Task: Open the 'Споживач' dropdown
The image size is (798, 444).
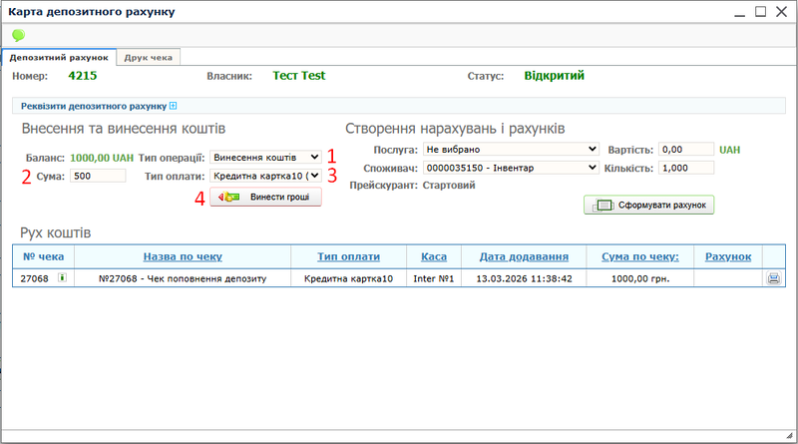Action: pos(510,168)
